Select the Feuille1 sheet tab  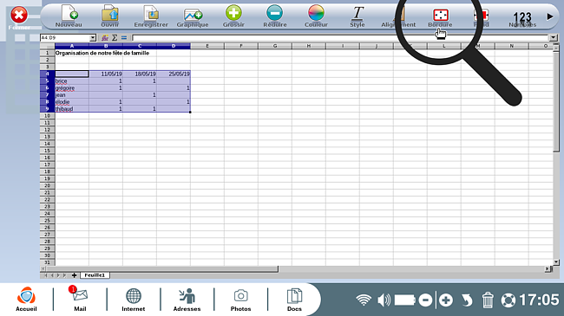[95, 275]
